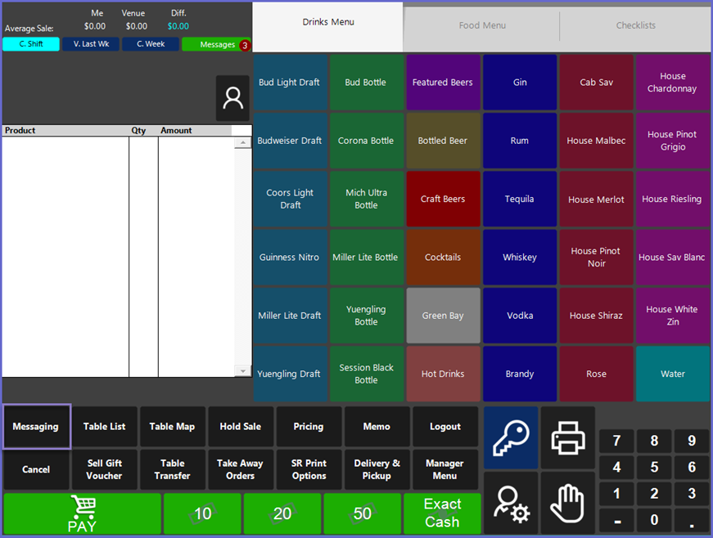Switch to the Food Menu tab

coord(482,26)
